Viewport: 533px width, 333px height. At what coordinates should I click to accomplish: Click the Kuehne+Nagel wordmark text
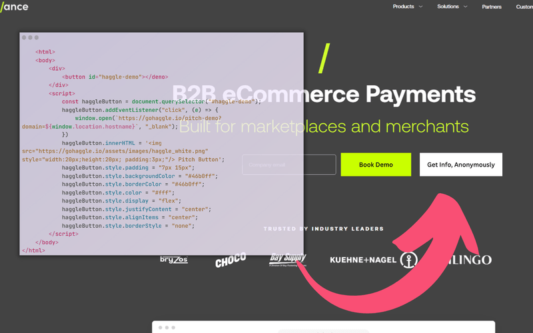[x=363, y=260]
